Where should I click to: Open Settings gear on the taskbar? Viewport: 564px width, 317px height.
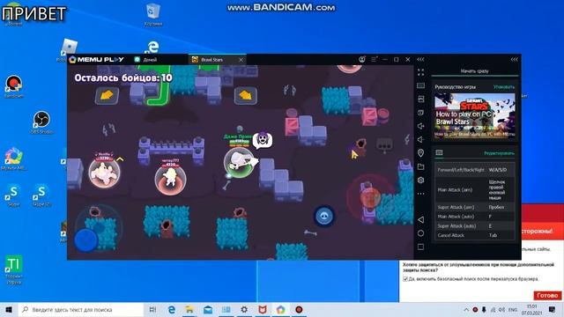244,309
